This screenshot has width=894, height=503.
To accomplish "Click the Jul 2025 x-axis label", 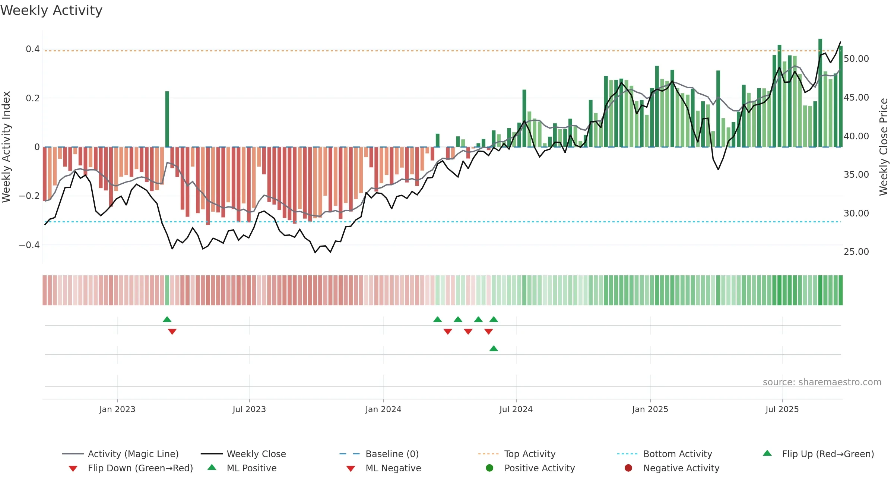I will click(782, 409).
